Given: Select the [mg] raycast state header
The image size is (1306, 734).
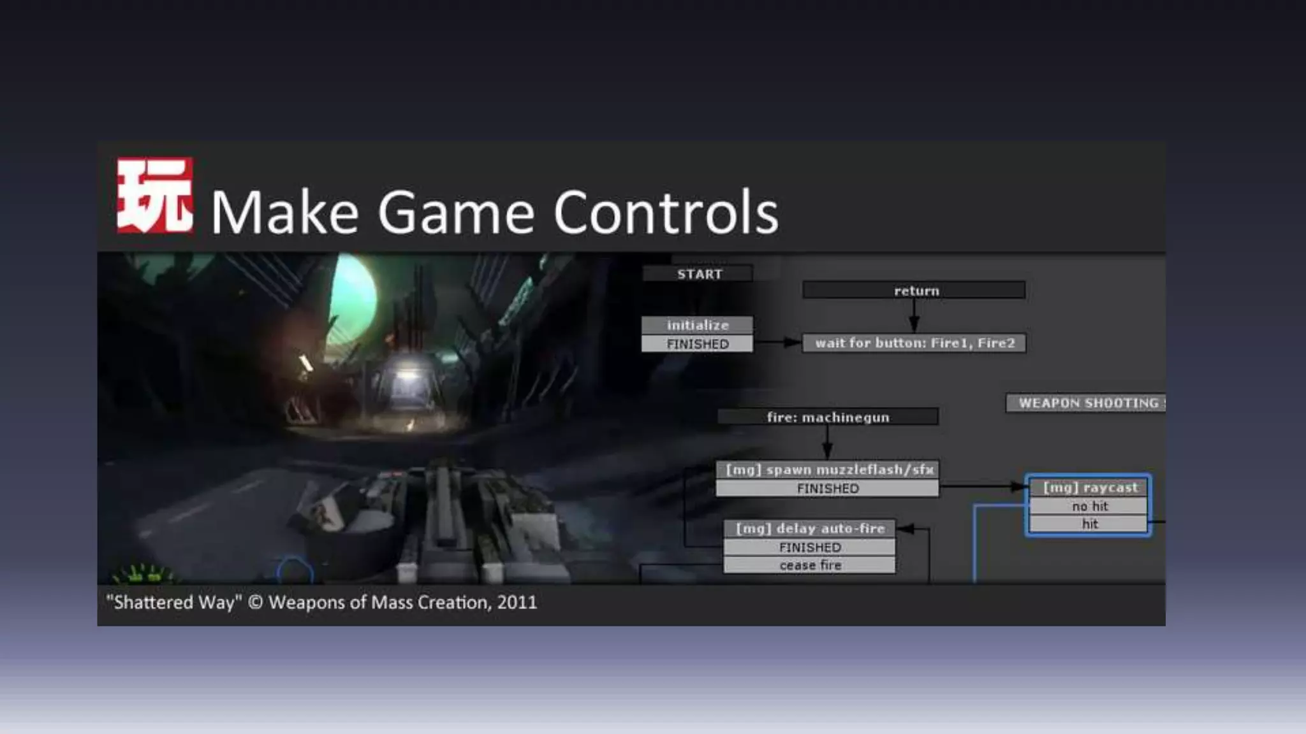Looking at the screenshot, I should (1089, 487).
